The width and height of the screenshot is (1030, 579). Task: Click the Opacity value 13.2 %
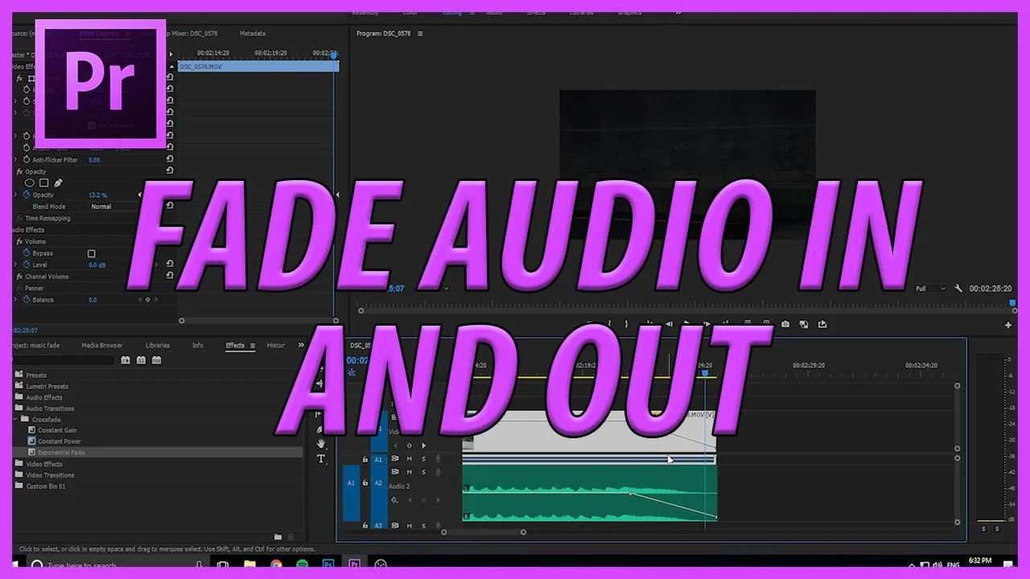coord(97,195)
